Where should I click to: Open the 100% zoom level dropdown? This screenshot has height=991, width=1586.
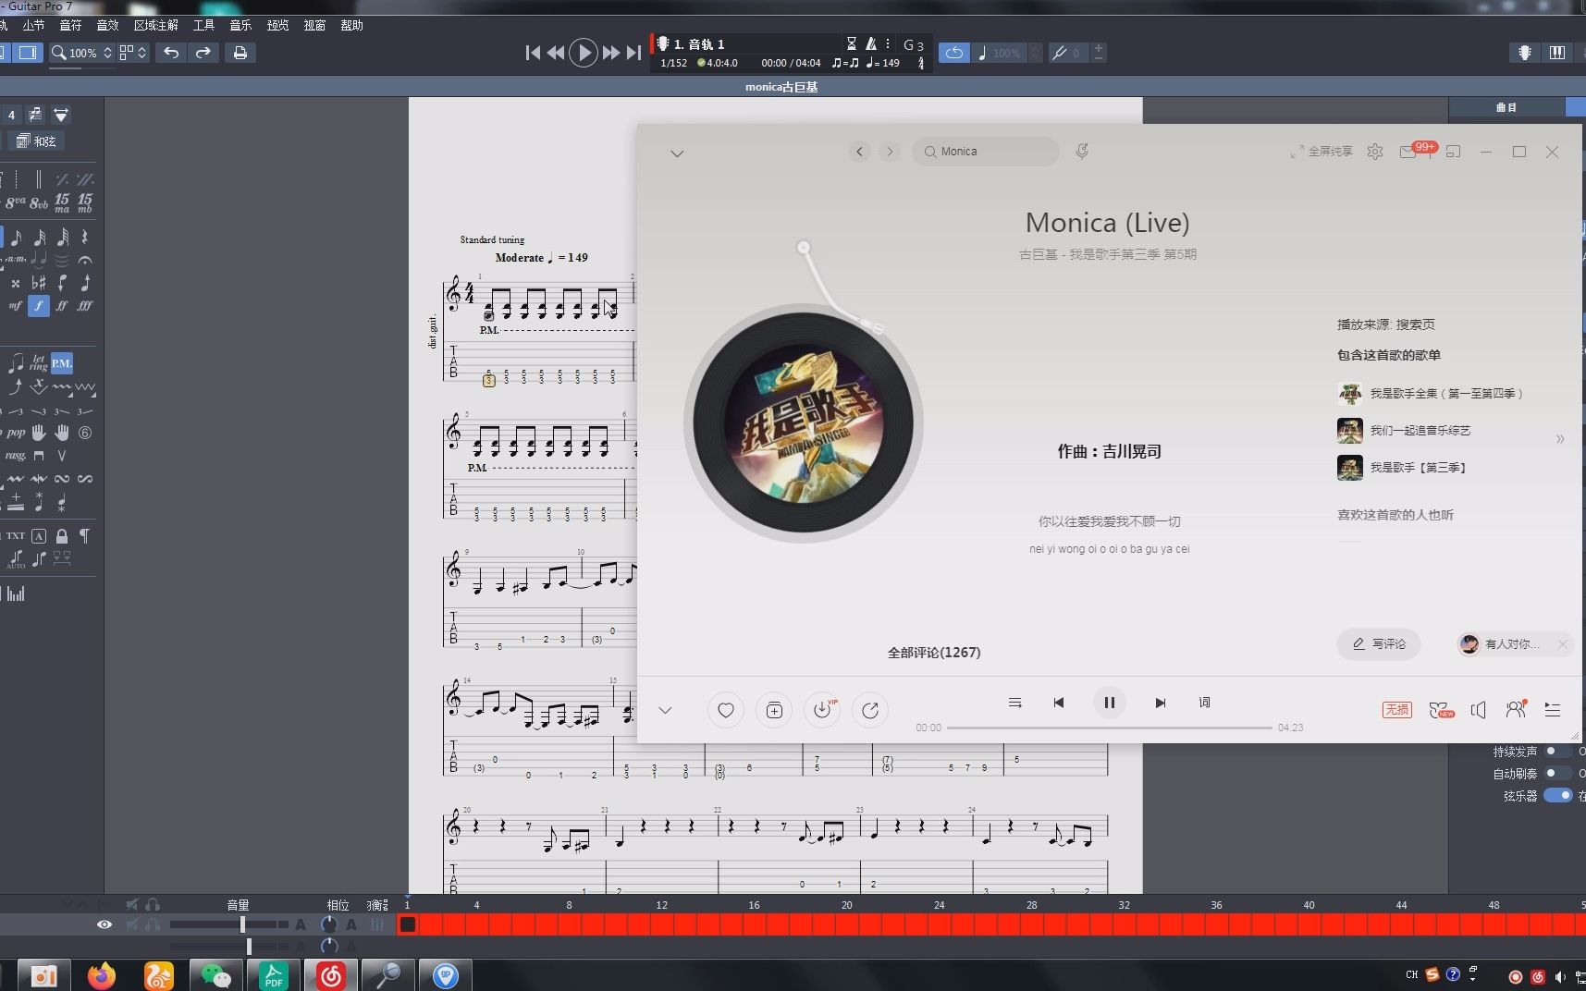(x=82, y=53)
